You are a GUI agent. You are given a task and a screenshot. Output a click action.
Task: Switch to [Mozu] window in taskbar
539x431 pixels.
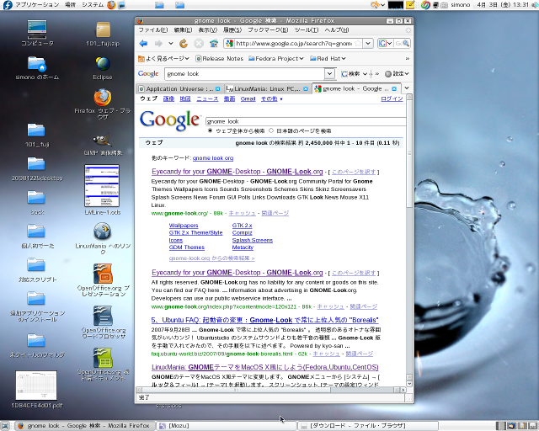pyautogui.click(x=226, y=426)
